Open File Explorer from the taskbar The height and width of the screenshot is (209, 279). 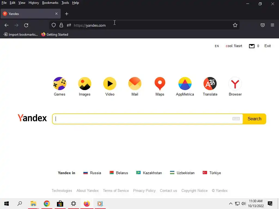coord(33,204)
